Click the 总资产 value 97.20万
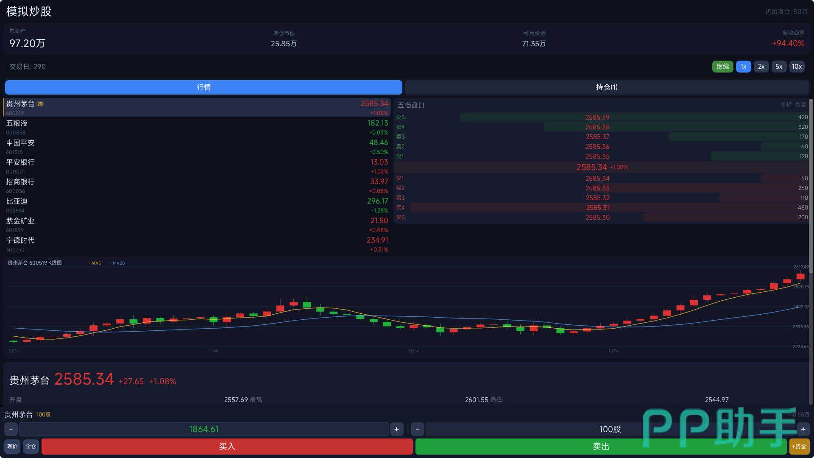 (27, 43)
